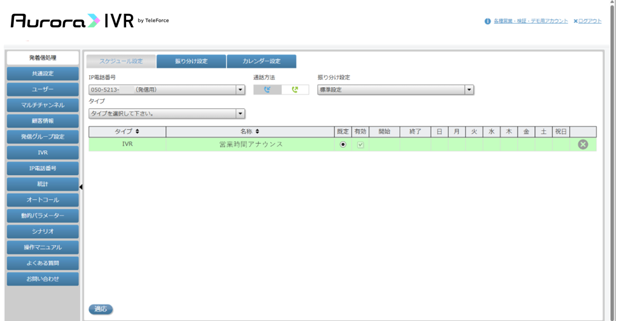The height and width of the screenshot is (321, 617).
Task: Click the info icon beside account name
Action: pos(487,21)
